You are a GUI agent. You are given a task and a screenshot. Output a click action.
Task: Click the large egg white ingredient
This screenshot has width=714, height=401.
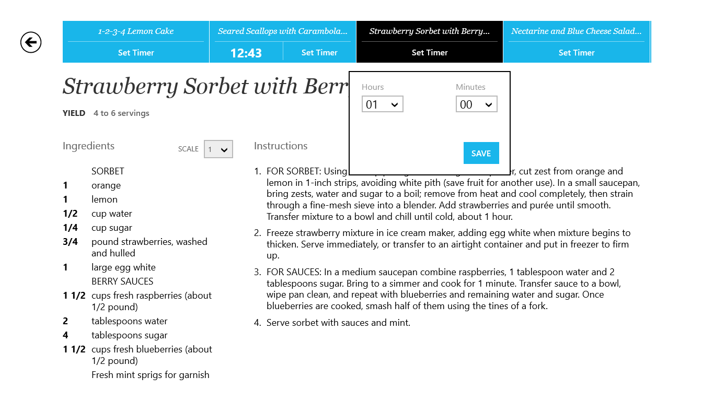(123, 267)
